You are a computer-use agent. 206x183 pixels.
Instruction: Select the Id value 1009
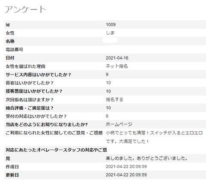[x=111, y=24]
